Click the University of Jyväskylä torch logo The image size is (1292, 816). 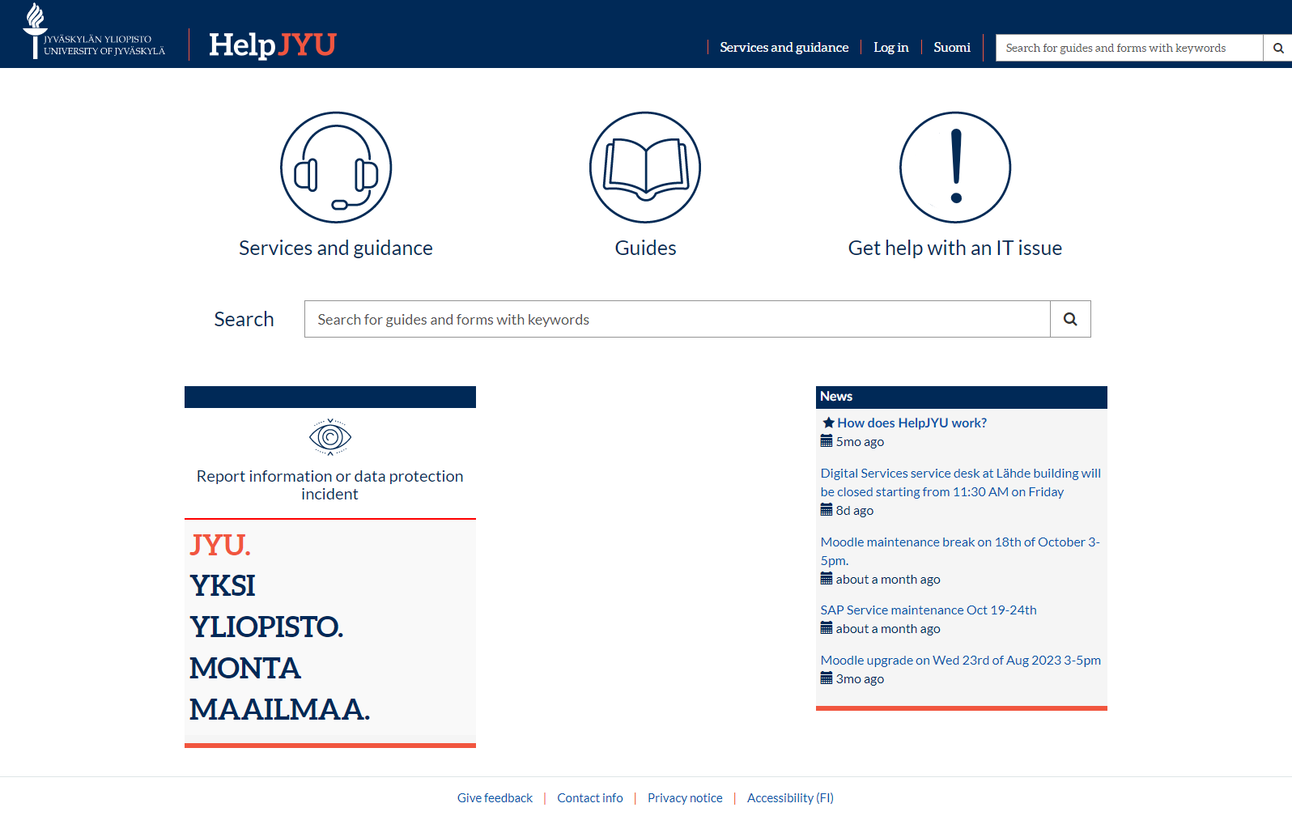[x=94, y=32]
